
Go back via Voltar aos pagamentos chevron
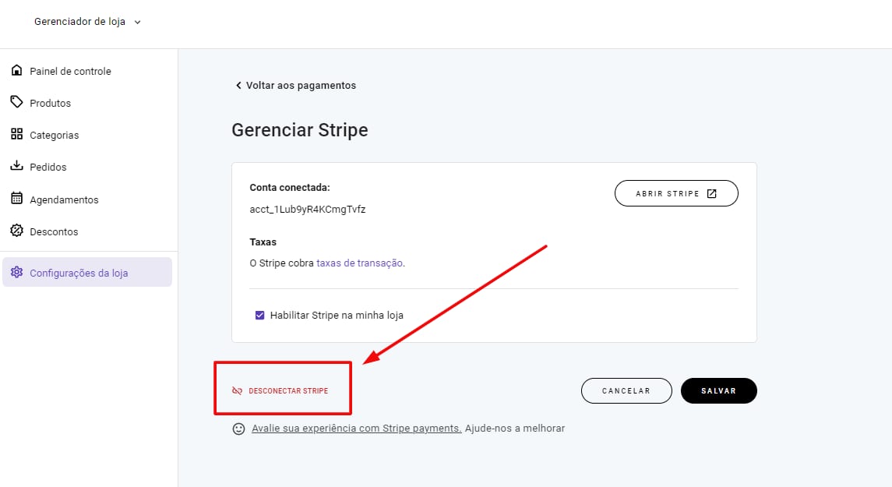(x=238, y=86)
